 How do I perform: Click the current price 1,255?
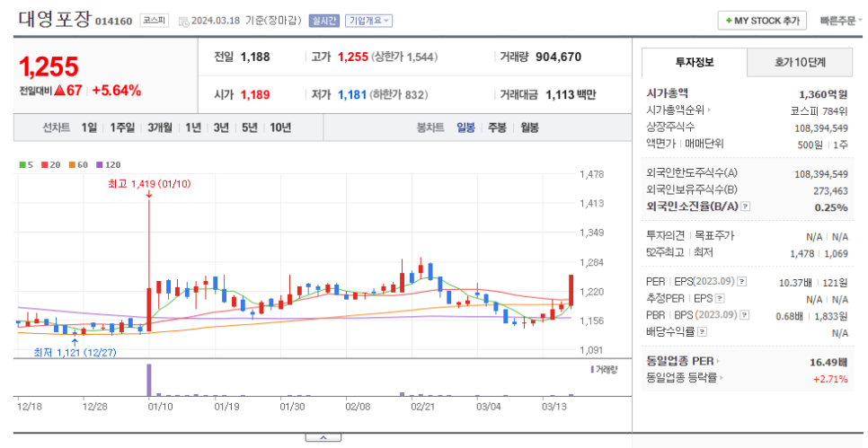tap(49, 67)
